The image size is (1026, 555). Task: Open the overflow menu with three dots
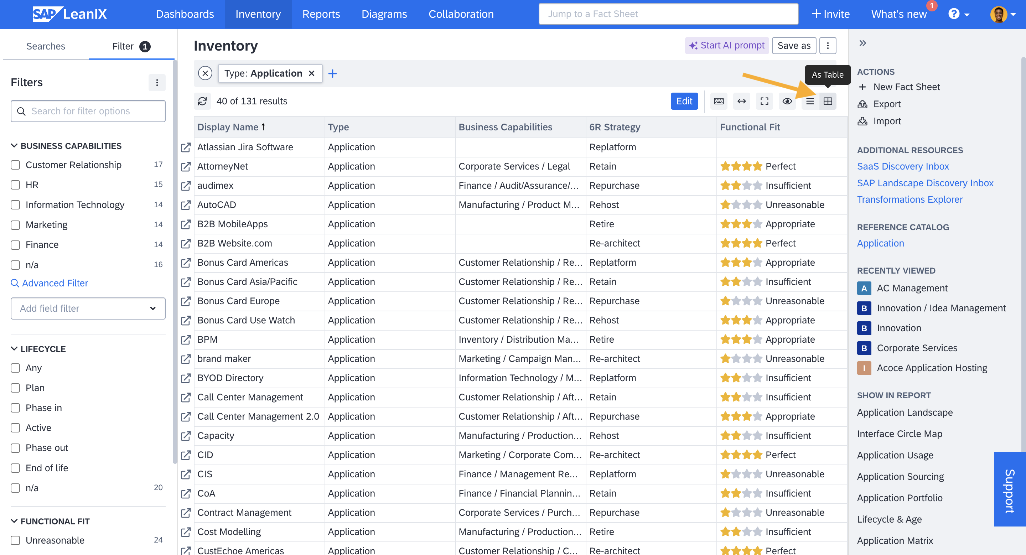point(828,46)
